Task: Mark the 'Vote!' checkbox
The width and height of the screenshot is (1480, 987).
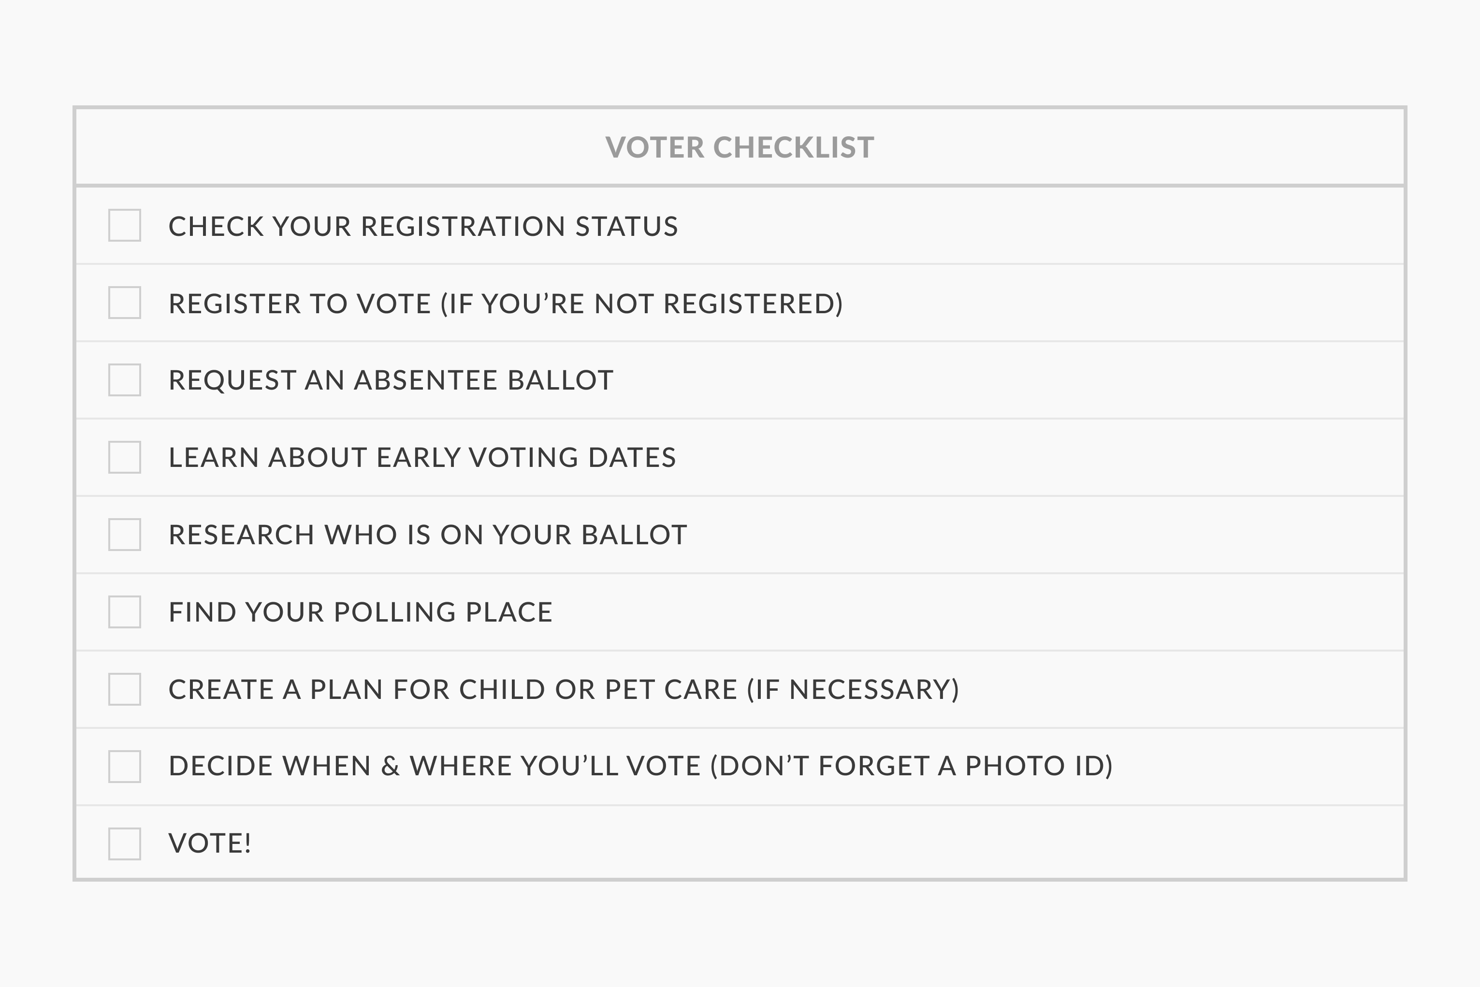Action: tap(125, 843)
